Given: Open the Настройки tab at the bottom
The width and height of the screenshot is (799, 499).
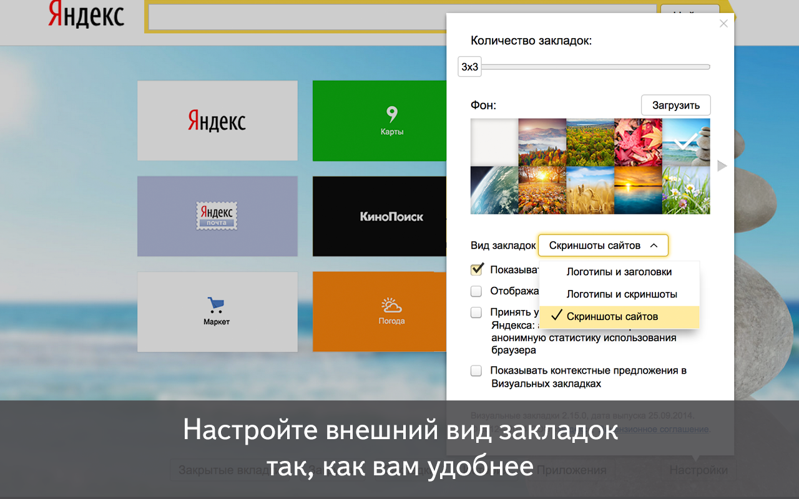Looking at the screenshot, I should (698, 470).
